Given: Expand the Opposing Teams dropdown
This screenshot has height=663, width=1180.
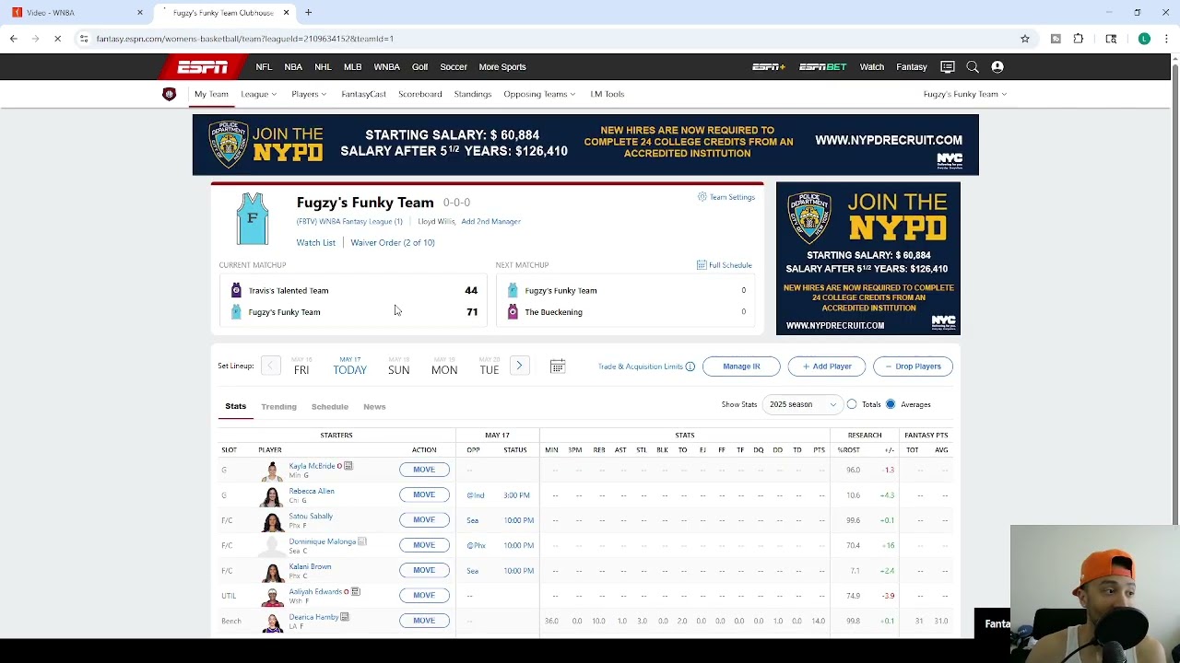Looking at the screenshot, I should [x=539, y=94].
